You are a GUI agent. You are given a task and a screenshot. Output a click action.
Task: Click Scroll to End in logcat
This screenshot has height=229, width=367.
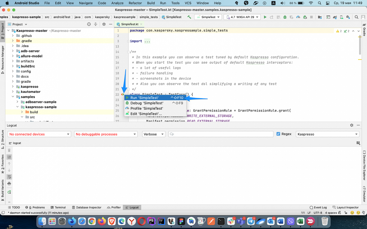click(9, 157)
